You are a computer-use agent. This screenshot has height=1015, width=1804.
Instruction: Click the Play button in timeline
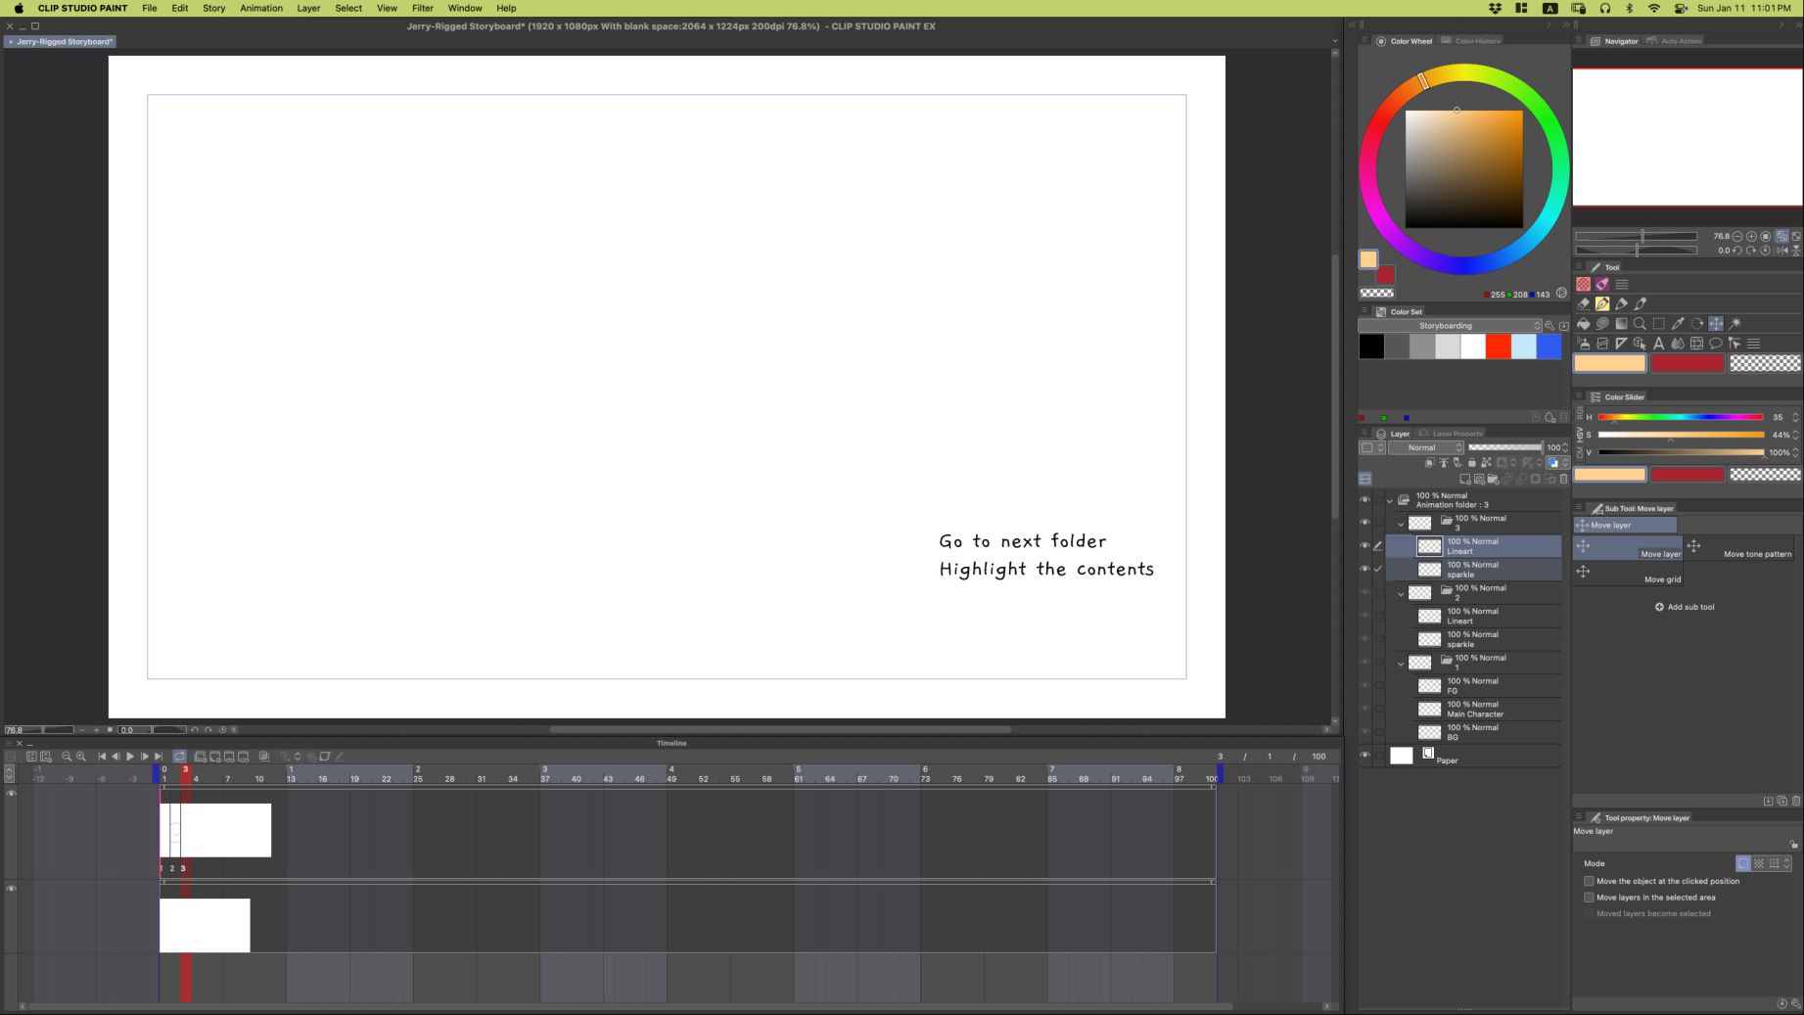click(x=130, y=757)
